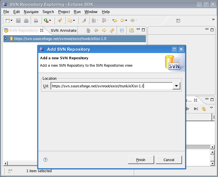Expand the exist/trunk/eXist-1.0 repository node

click(6, 38)
